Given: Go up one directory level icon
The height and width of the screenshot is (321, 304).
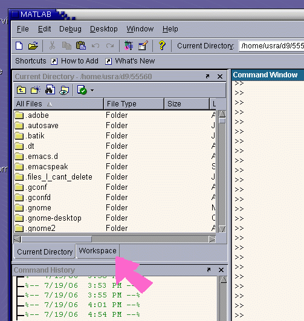Looking at the screenshot, I should [21, 90].
